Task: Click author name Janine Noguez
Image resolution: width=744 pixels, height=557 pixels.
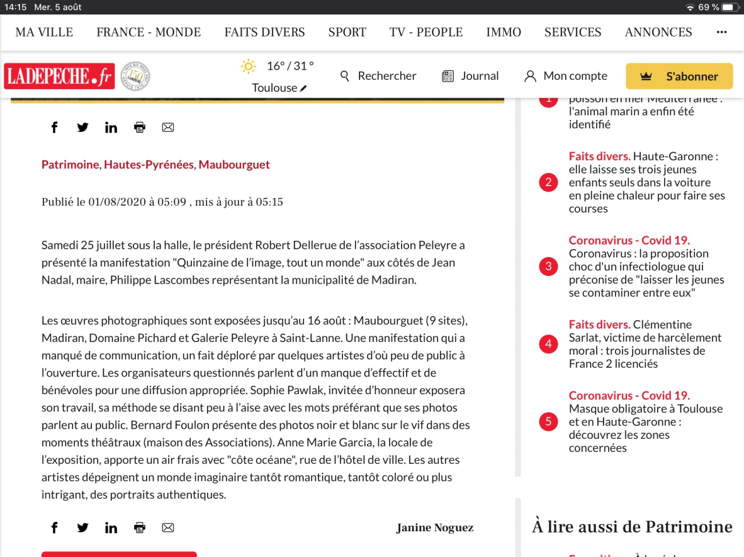Action: pos(435,527)
